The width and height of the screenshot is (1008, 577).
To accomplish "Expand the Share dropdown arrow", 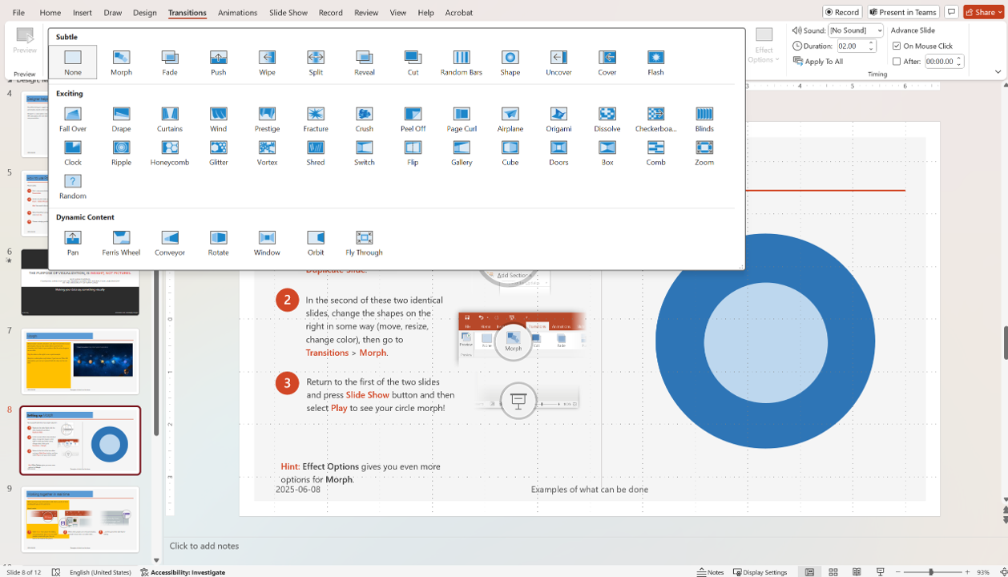I will 999,12.
